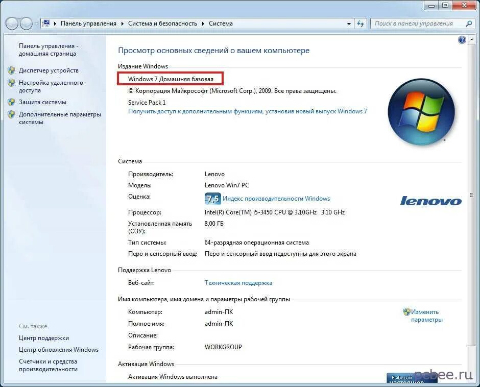Click the scrollbar down arrow
Screen dimensions: 480x387
(471, 379)
